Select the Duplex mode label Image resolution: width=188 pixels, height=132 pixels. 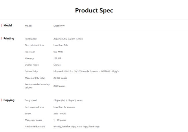[32, 65]
